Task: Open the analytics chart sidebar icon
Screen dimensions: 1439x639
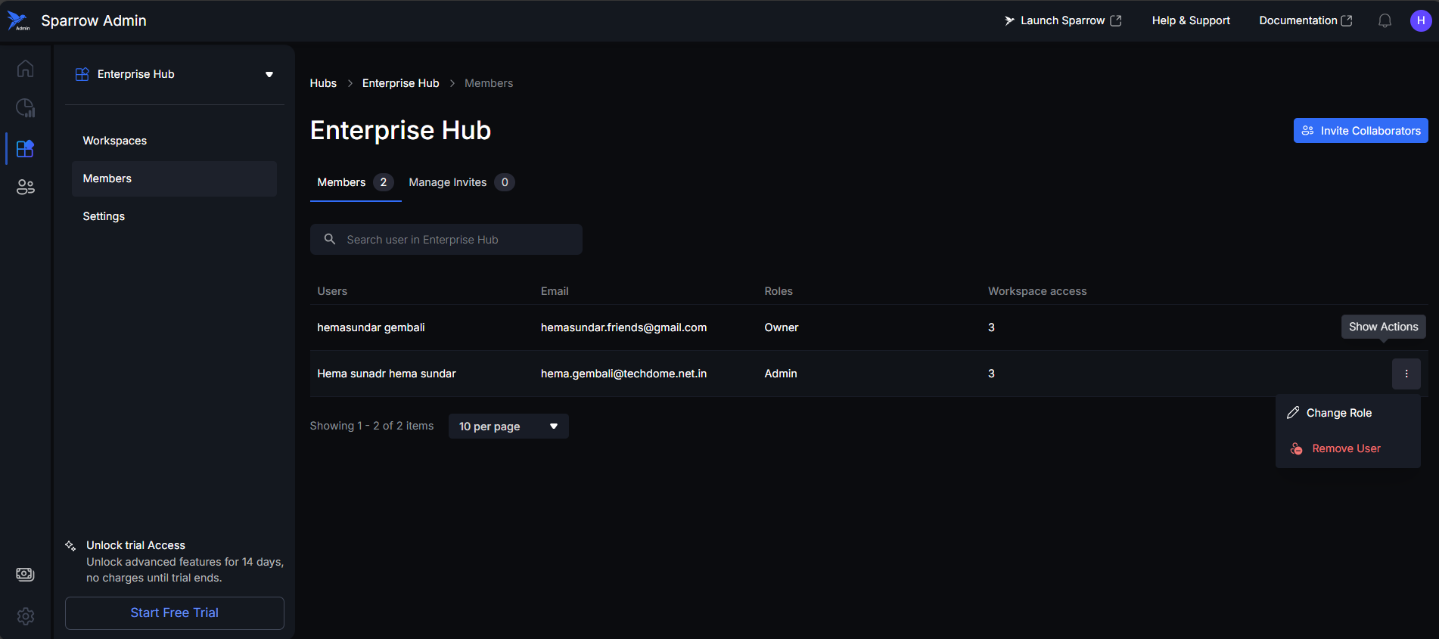Action: [25, 108]
